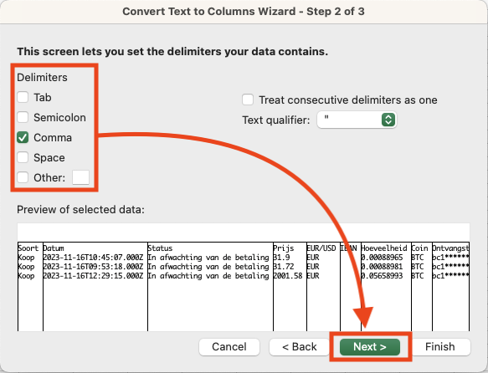Screen dimensions: 488x373
Task: Uncheck the Comma delimiter checkbox
Action: (x=23, y=137)
